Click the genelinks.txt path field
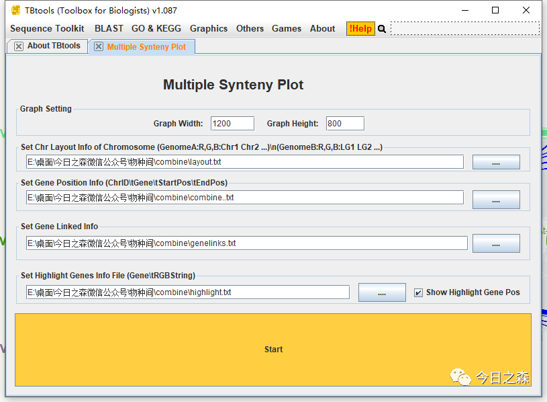 click(246, 243)
